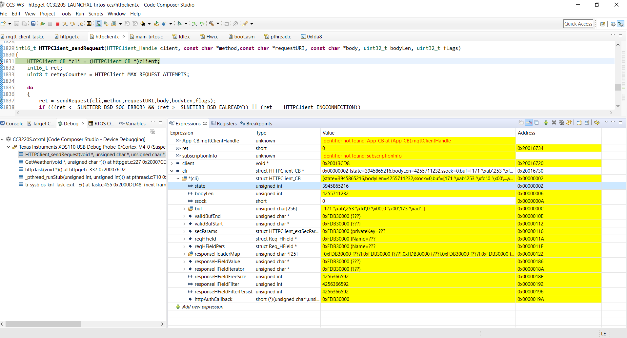Image resolution: width=627 pixels, height=338 pixels.
Task: Click the Step Into icon
Action: coord(65,24)
